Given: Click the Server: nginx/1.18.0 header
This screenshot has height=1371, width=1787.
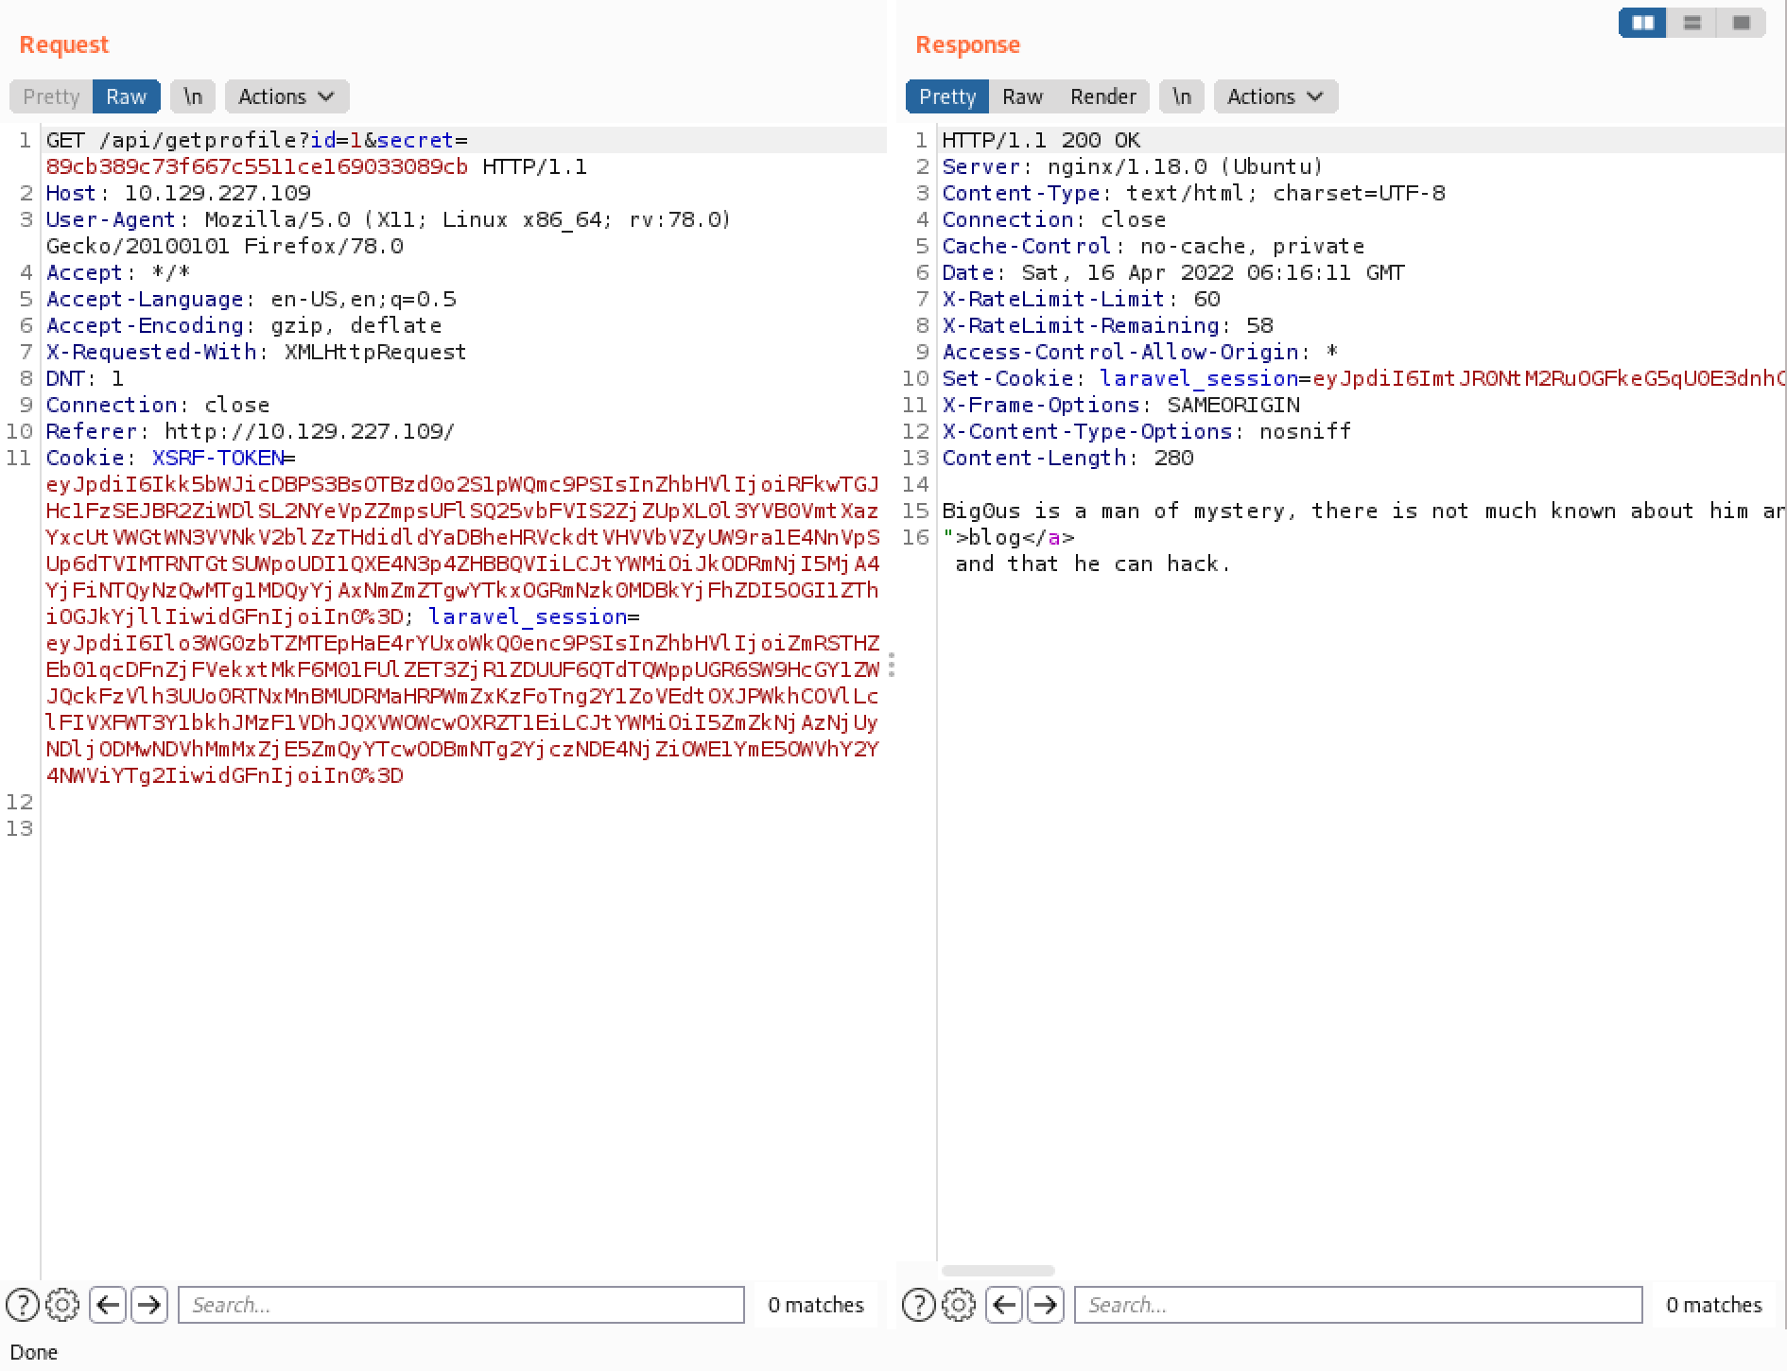Looking at the screenshot, I should 1133,166.
